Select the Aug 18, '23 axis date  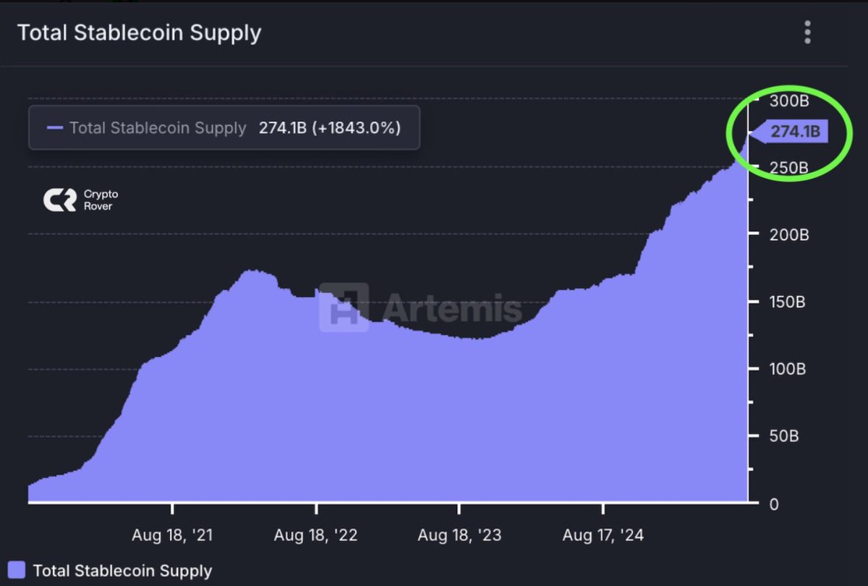click(460, 536)
